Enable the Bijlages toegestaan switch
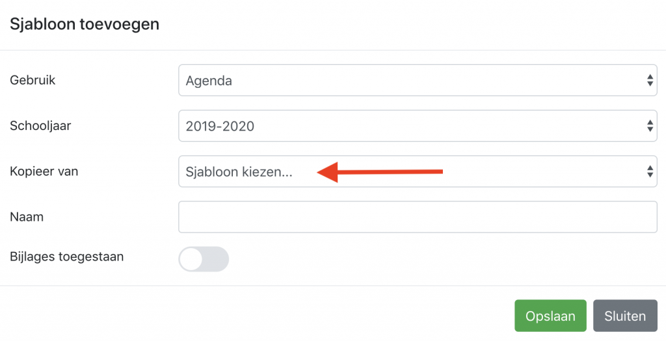 point(204,259)
